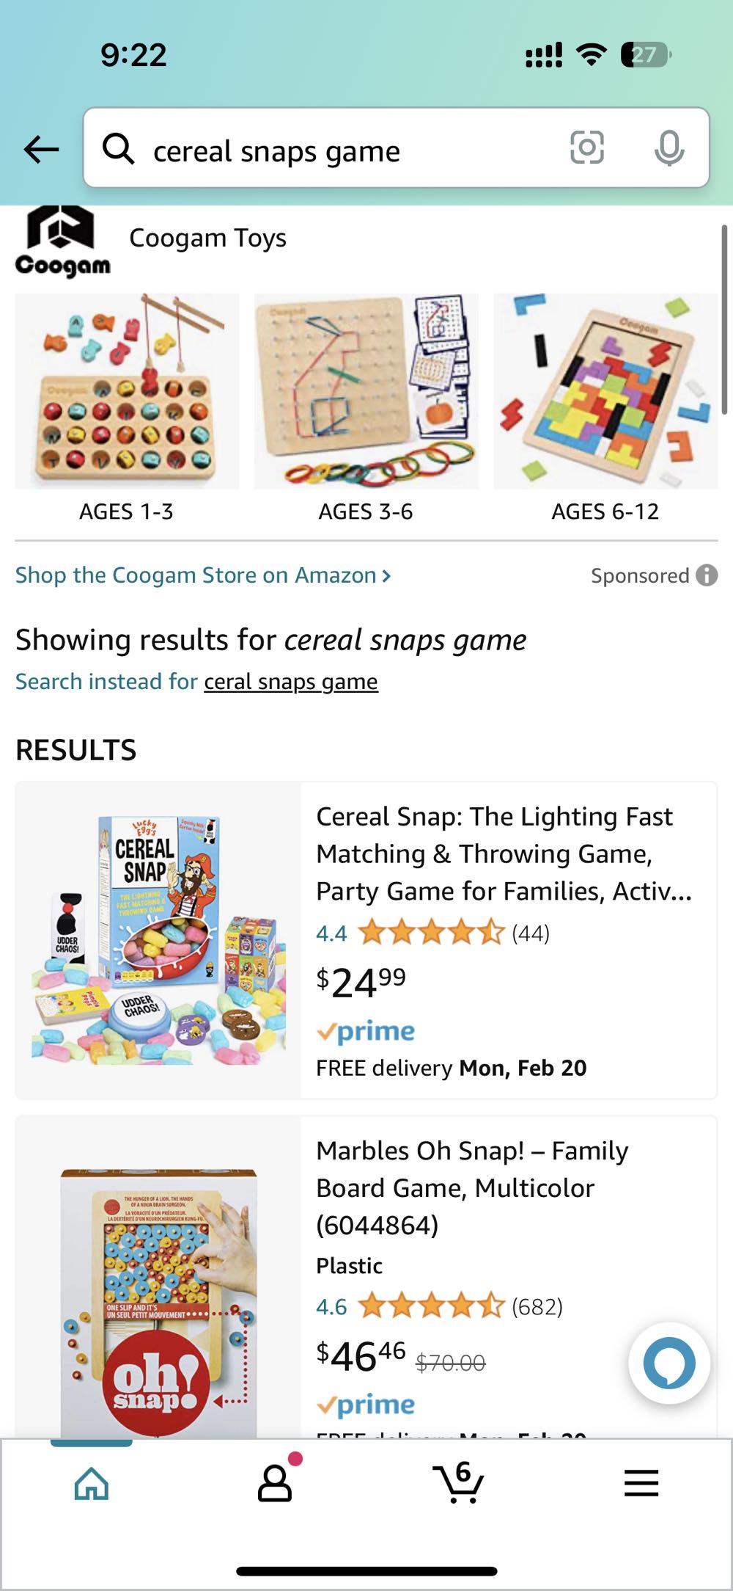Tap the microphone voice search icon

(x=668, y=148)
